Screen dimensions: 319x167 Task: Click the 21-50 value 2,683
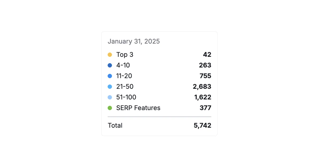(202, 87)
